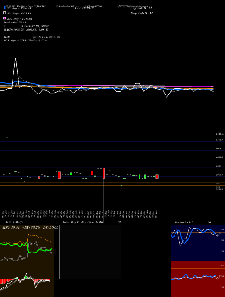Click the white 50 Day legend swatch
Screen dimensions: 225x297
tap(5, 13)
